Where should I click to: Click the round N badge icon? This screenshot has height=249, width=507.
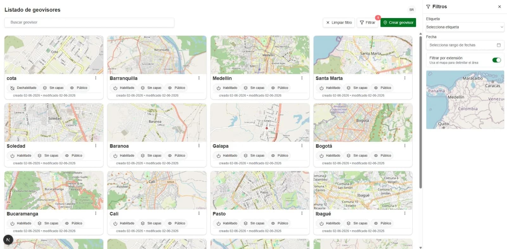(x=8, y=240)
